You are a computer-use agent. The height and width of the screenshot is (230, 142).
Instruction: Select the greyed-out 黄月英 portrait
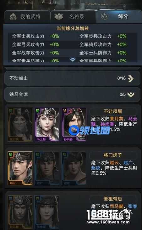20,125
